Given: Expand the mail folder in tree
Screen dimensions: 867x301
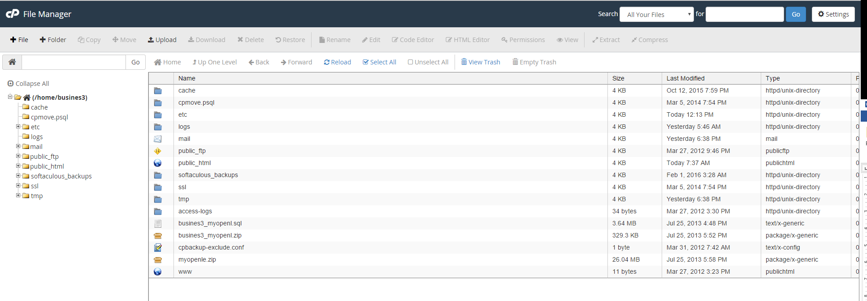Looking at the screenshot, I should point(18,146).
